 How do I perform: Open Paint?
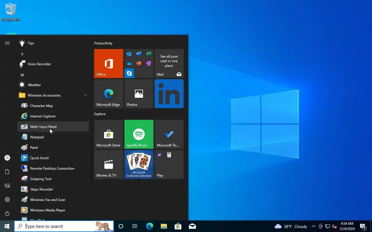53,148
